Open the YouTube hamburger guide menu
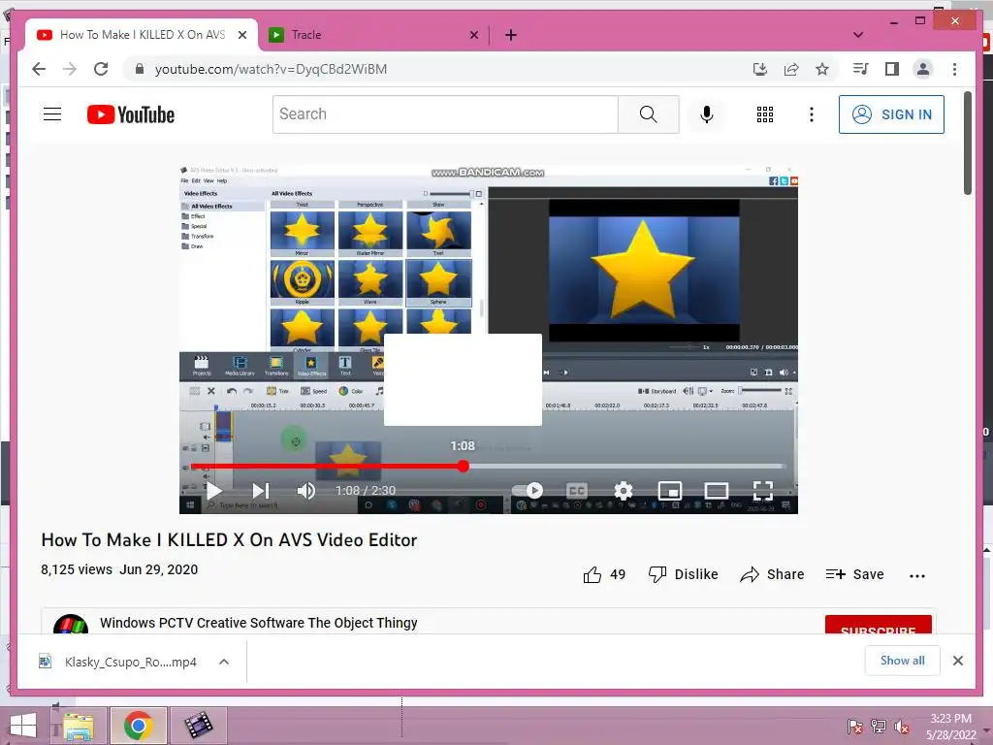Screen dimensions: 993x745 coord(52,114)
